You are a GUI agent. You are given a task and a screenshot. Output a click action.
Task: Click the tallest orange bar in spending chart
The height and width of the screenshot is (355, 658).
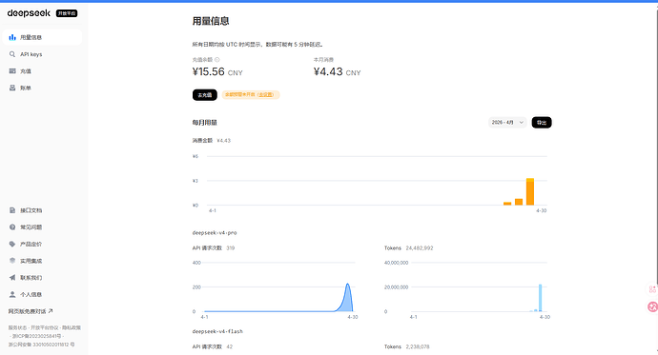(530, 191)
